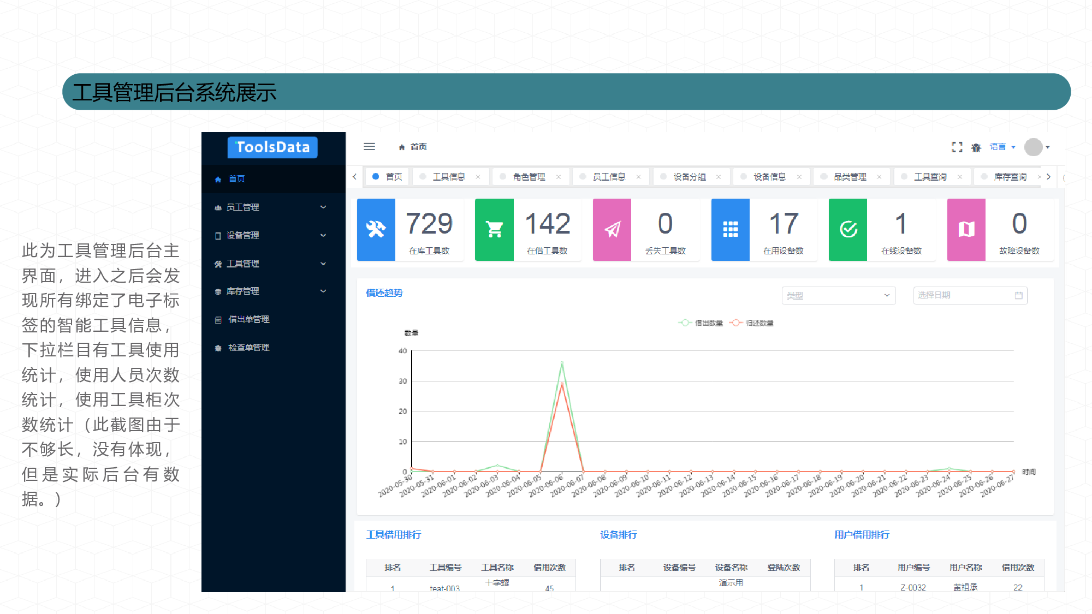Click the 首页 breadcrumb home link
1092x614 pixels.
[413, 147]
